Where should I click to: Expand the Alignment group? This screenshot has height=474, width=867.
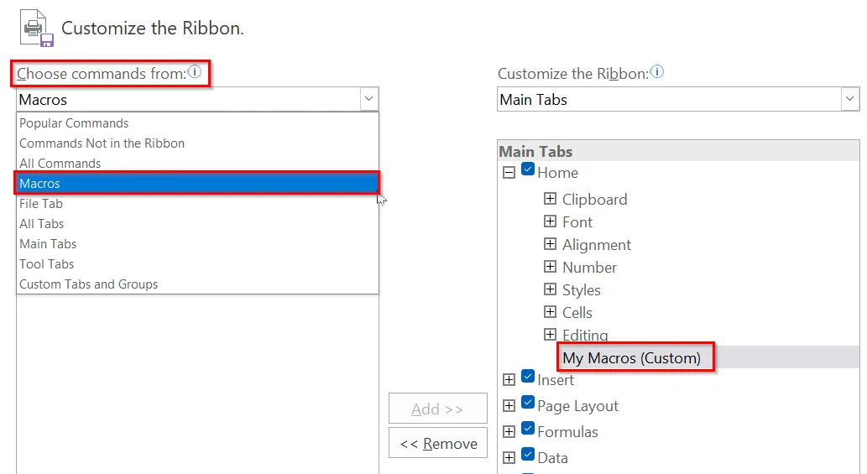550,243
